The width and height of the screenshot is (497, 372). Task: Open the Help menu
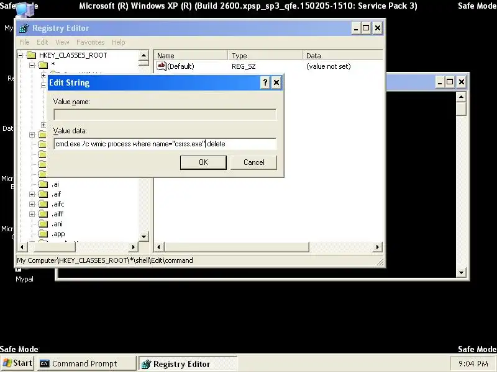(119, 42)
